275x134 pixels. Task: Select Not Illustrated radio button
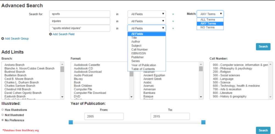(3, 115)
